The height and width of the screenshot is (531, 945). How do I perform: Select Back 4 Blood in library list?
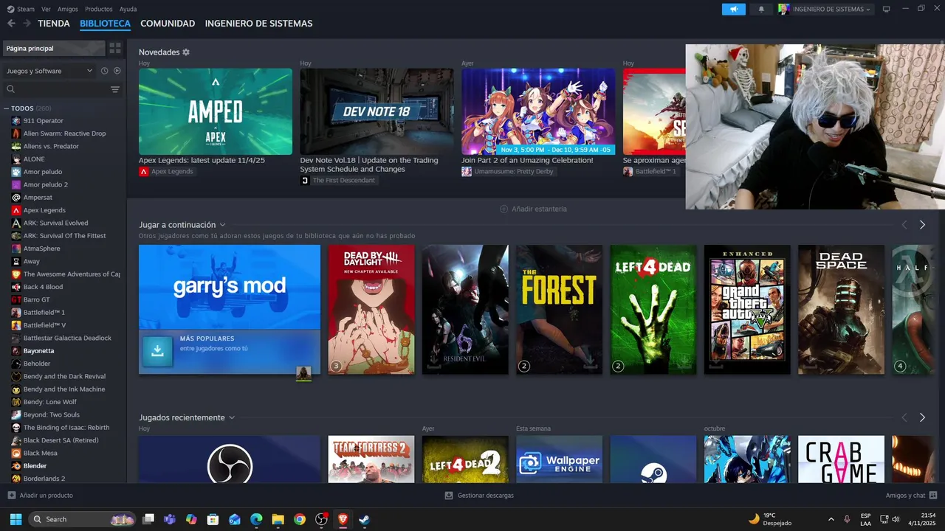click(43, 287)
